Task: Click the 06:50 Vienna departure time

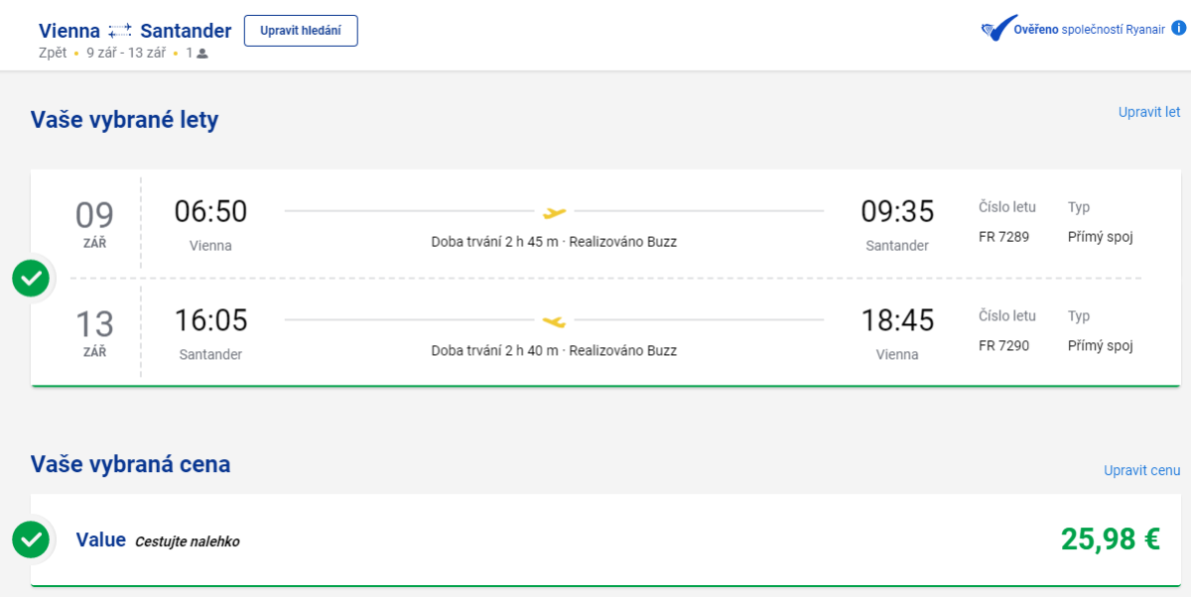Action: [x=210, y=212]
